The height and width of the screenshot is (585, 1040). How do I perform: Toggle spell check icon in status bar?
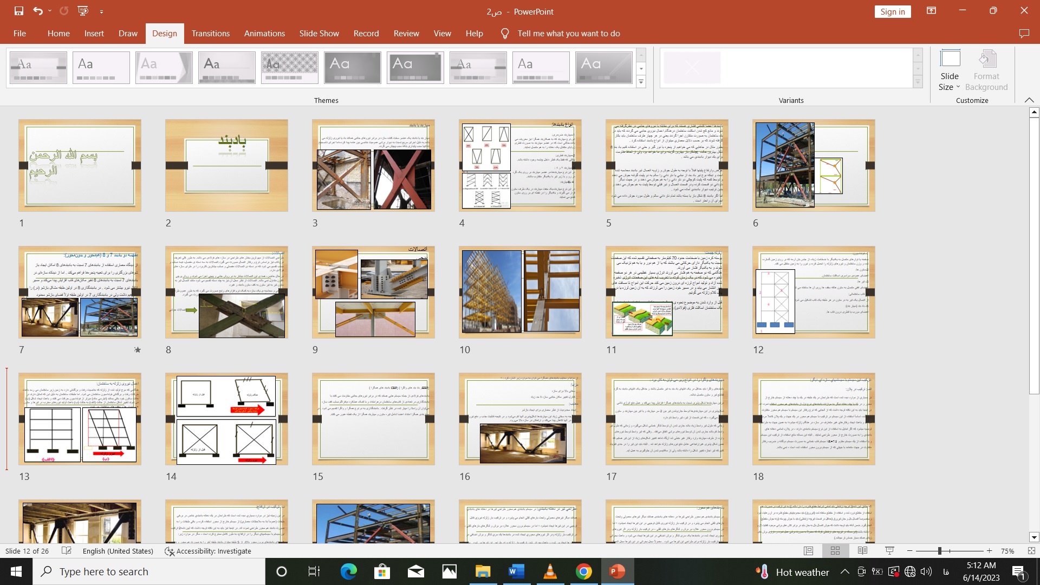pos(67,551)
